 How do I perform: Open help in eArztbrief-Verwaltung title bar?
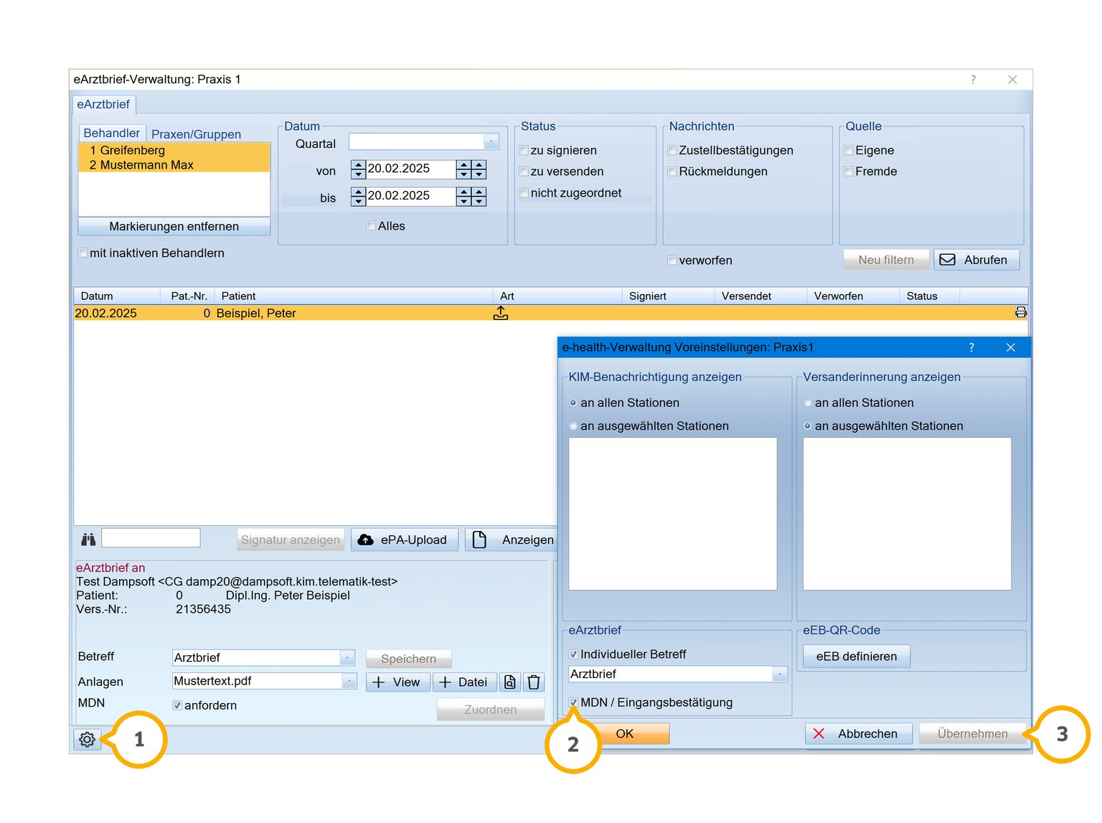[973, 80]
